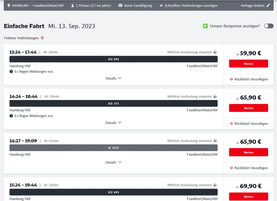Toggle the Unsere Bestpreise anzeigen switch
The height and width of the screenshot is (201, 277).
[268, 26]
